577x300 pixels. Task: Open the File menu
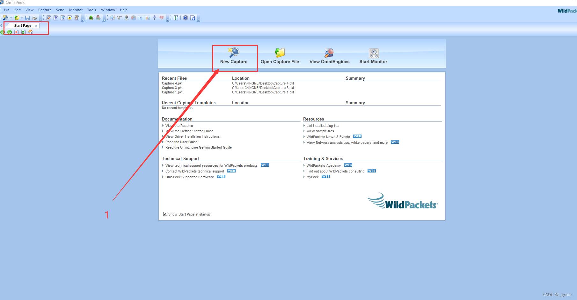tap(7, 10)
